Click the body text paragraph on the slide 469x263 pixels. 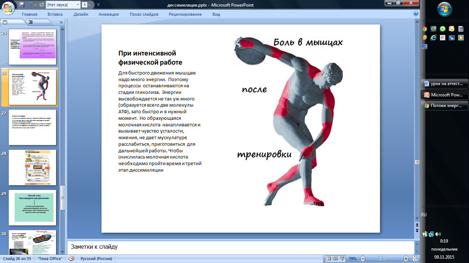pos(160,121)
